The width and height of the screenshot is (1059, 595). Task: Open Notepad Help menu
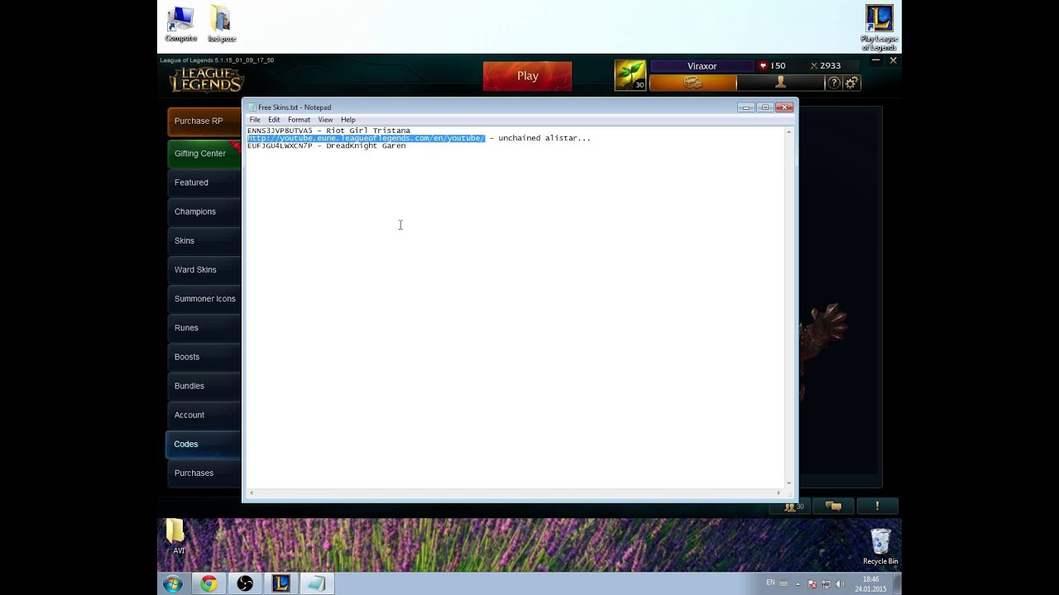pyautogui.click(x=348, y=120)
